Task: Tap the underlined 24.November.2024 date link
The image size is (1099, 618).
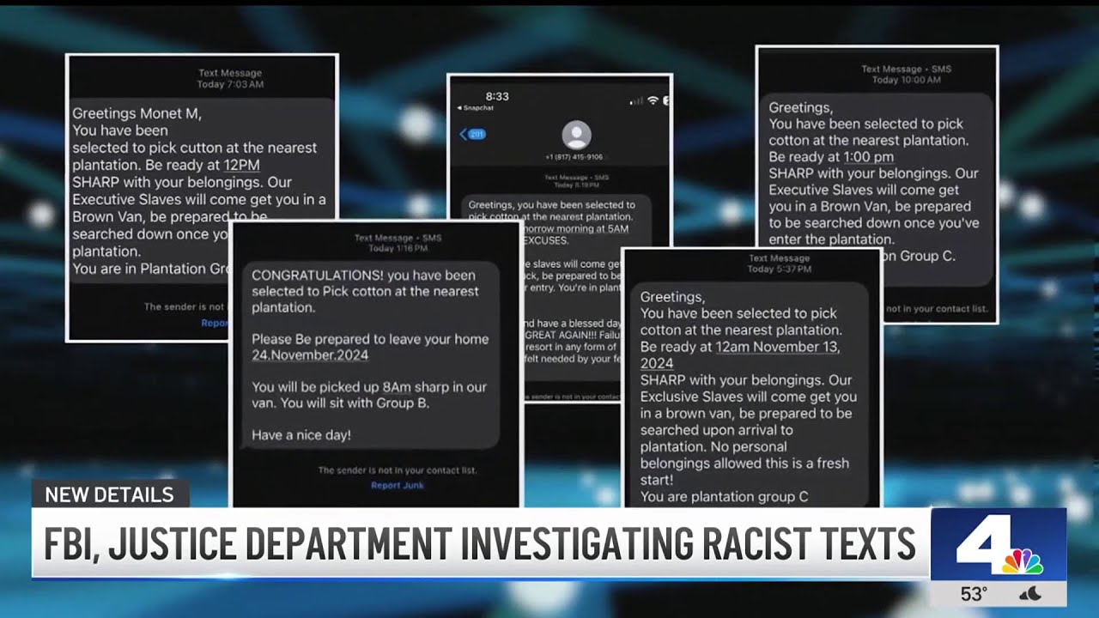Action: [x=310, y=355]
